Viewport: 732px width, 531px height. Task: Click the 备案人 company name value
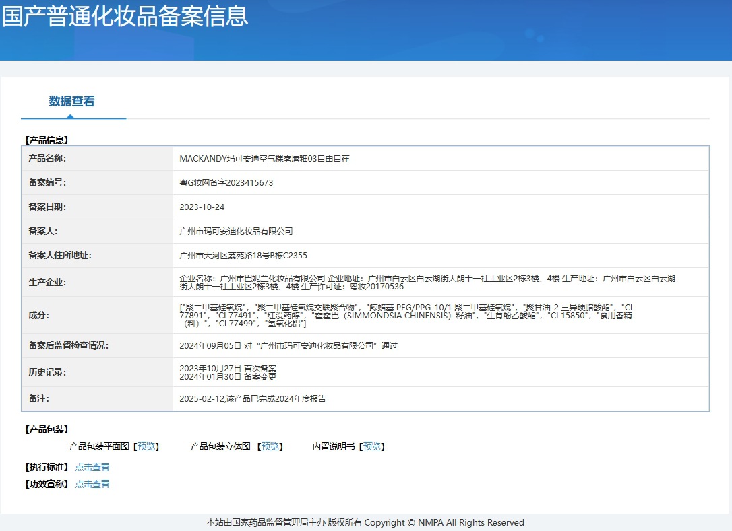[236, 232]
